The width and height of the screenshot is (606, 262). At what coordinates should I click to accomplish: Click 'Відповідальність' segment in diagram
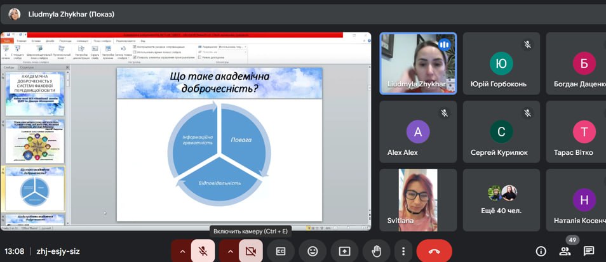click(220, 183)
